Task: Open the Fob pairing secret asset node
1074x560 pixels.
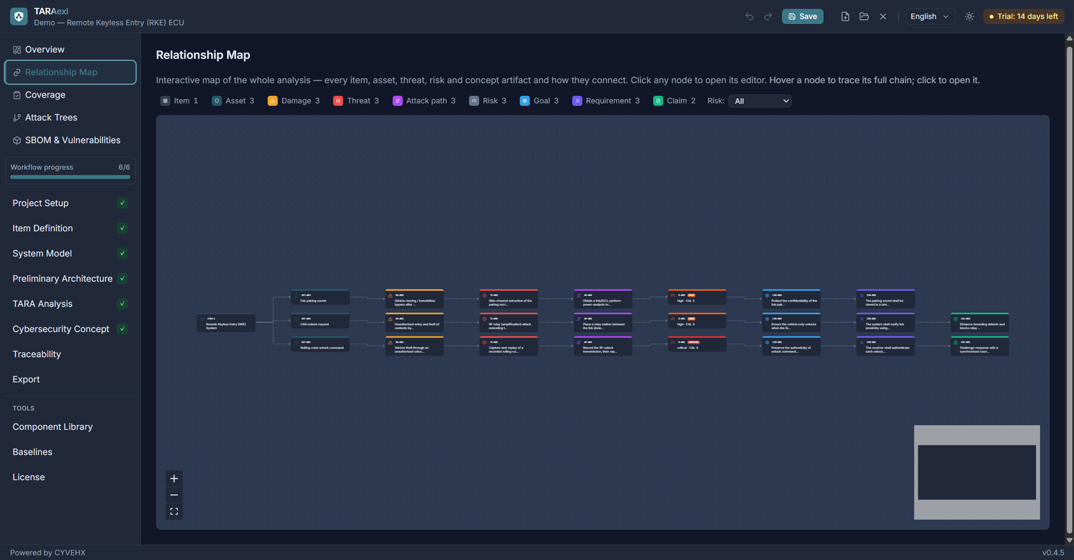Action: 320,297
